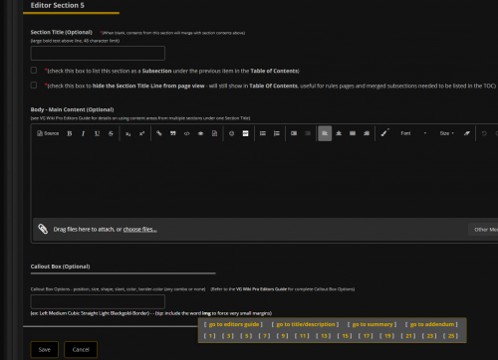Apply subscript formatting
Image resolution: width=498 pixels, height=360 pixels.
(x=127, y=133)
